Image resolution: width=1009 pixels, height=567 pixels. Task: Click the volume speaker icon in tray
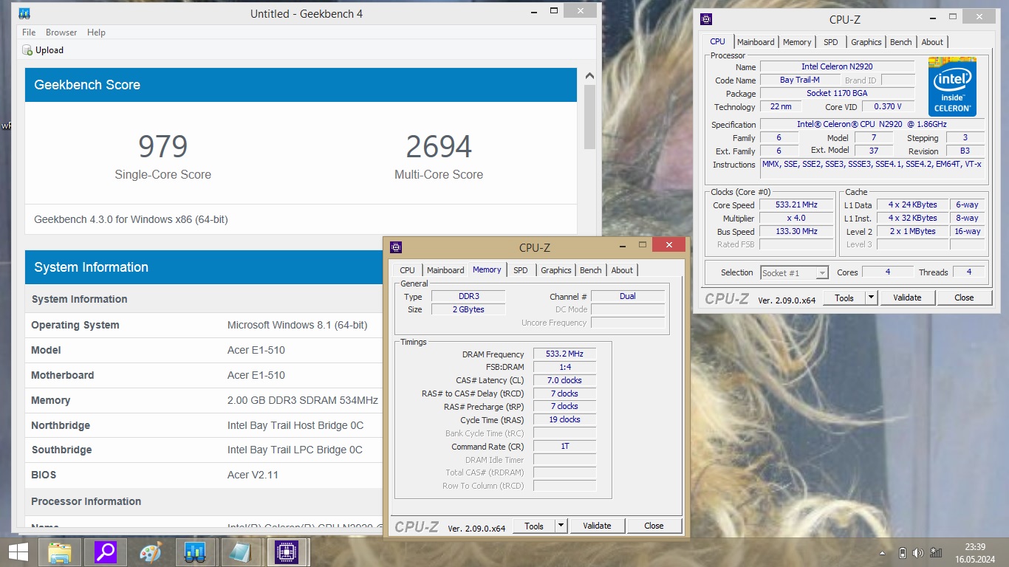coord(918,553)
